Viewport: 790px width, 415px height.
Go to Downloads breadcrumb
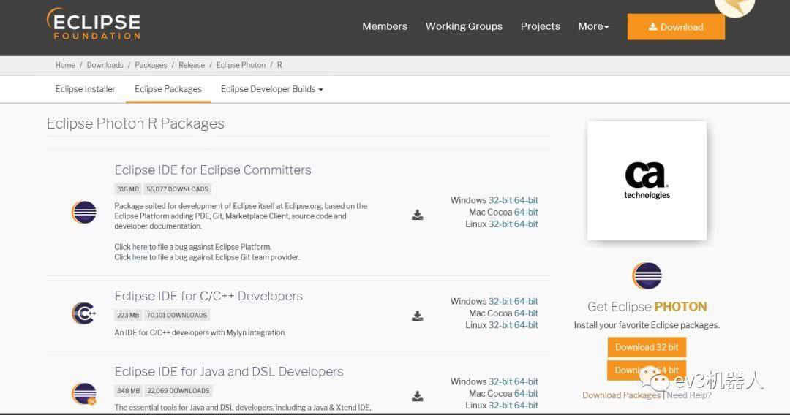(x=105, y=65)
